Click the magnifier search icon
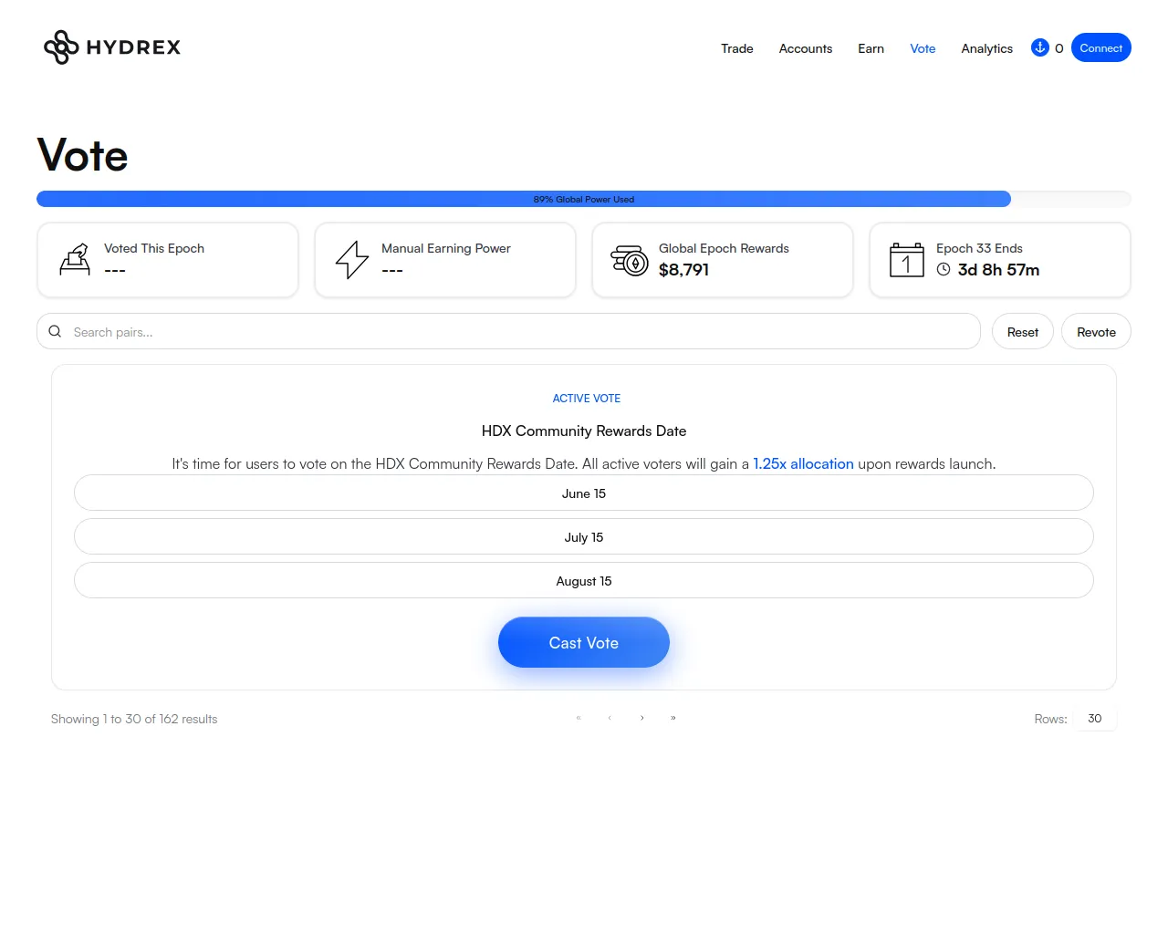1168x934 pixels. [x=55, y=331]
